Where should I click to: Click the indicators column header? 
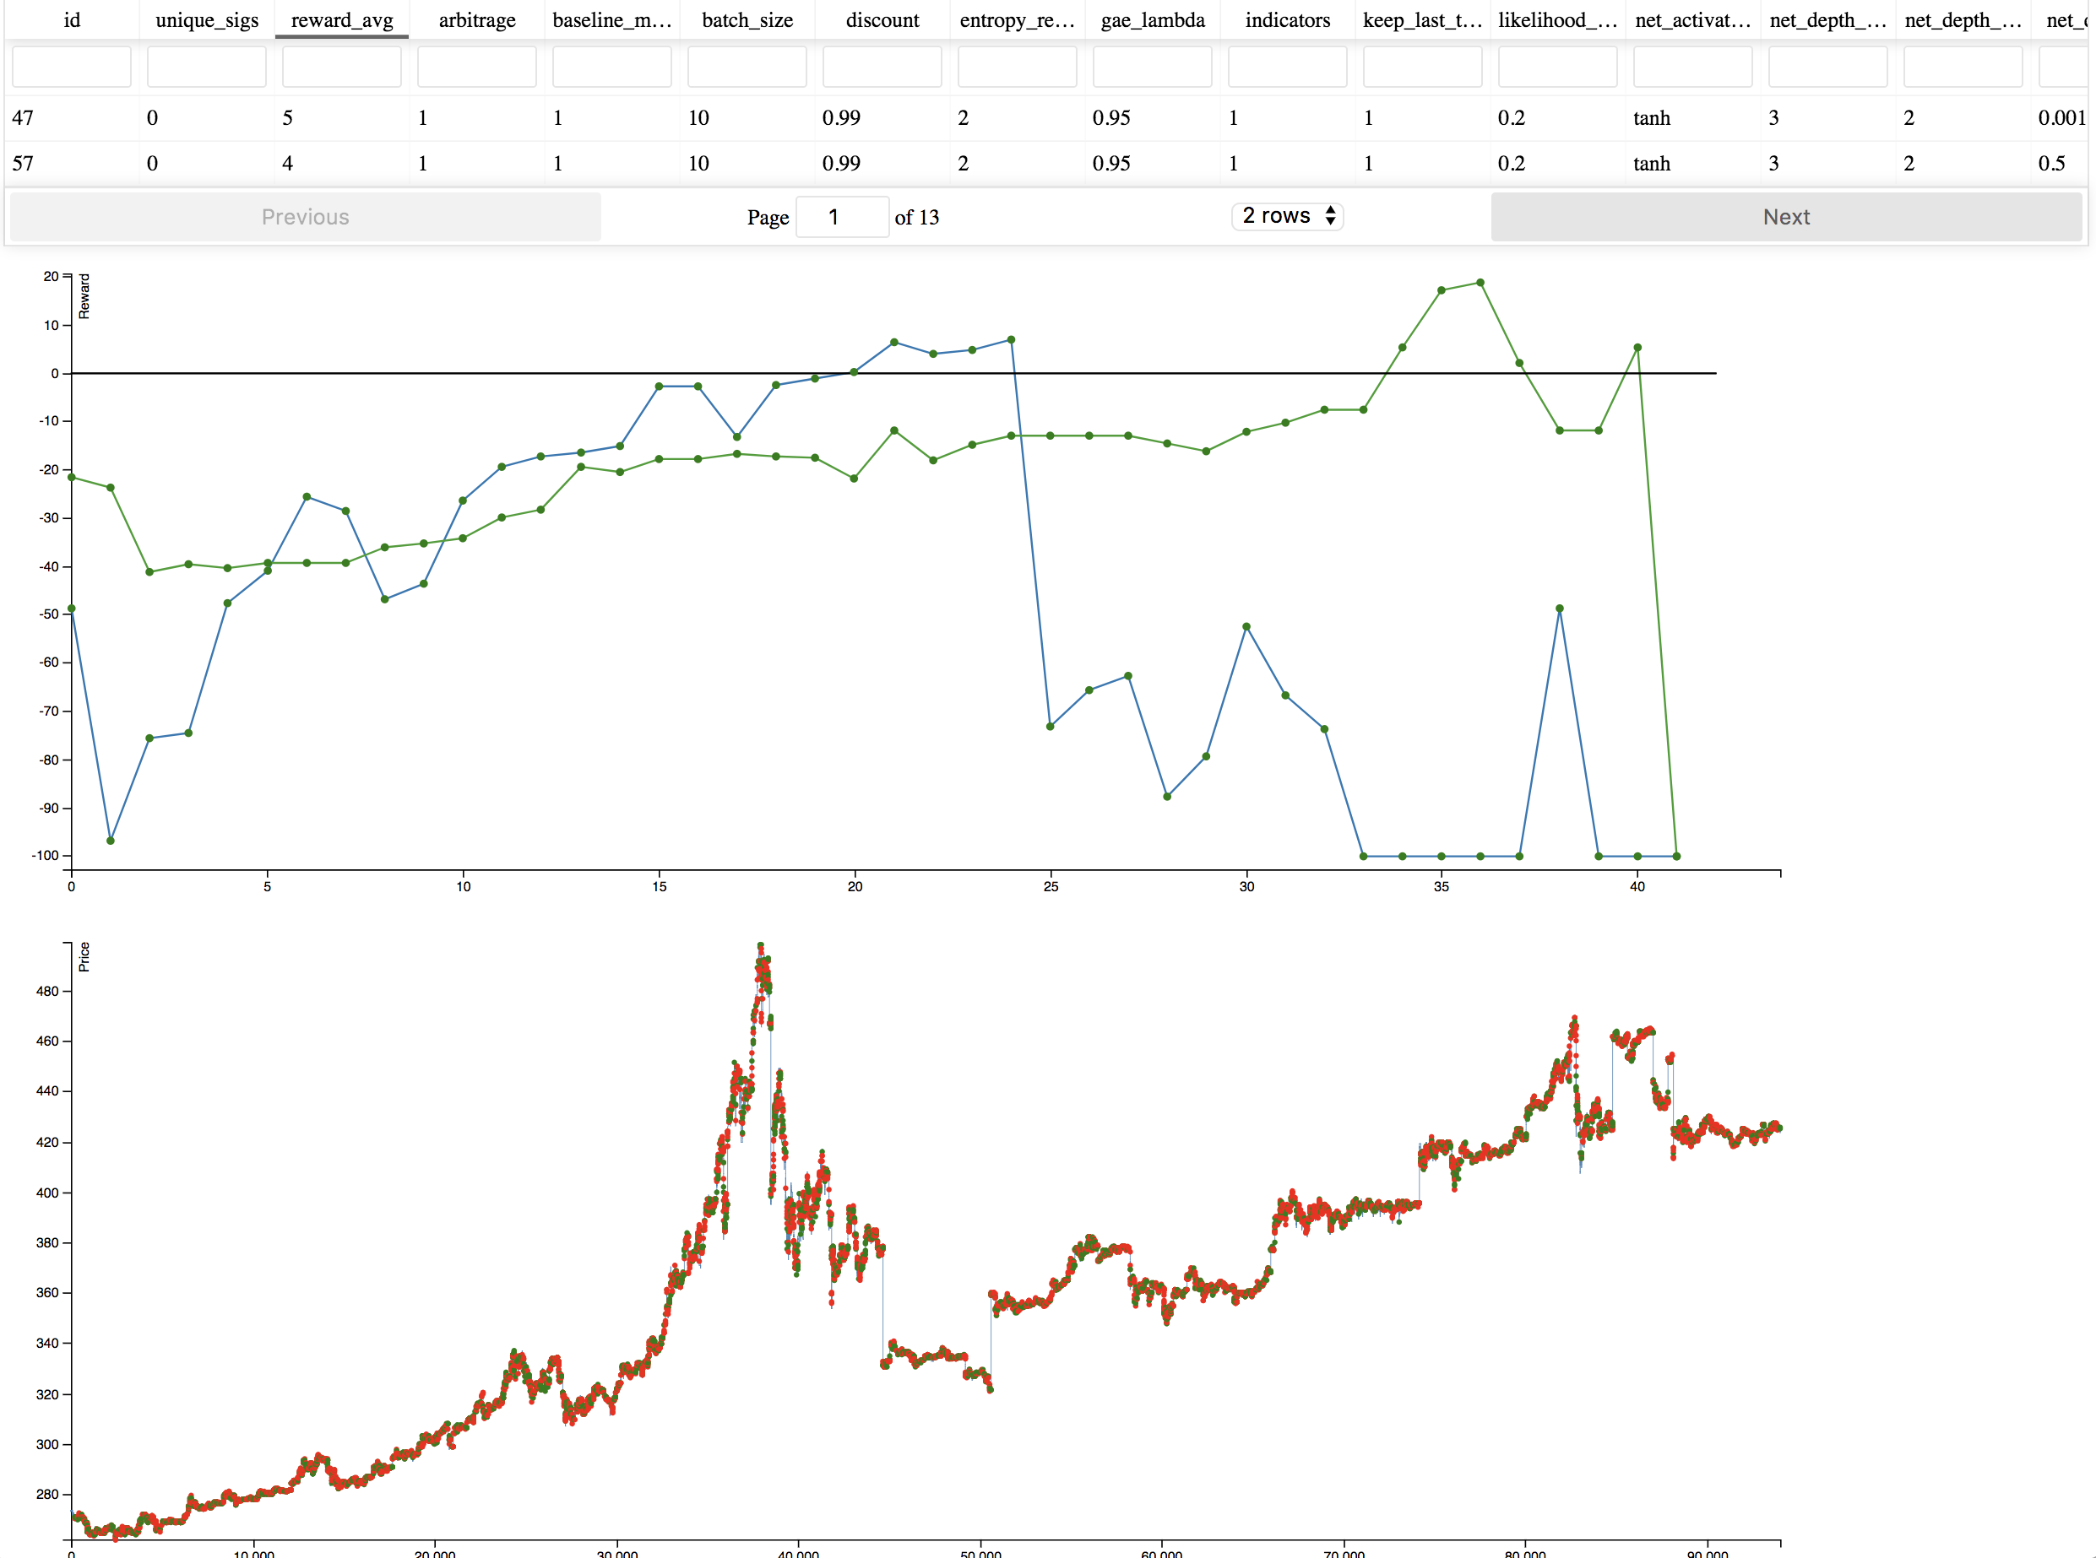[x=1286, y=19]
